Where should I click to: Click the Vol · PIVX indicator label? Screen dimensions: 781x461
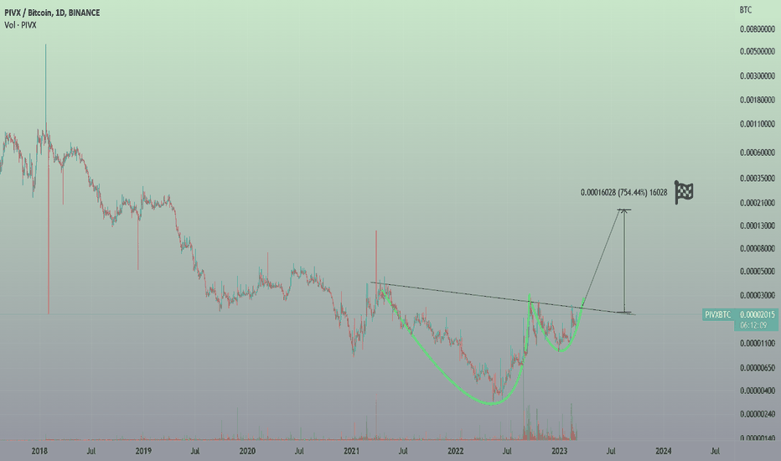pos(20,25)
